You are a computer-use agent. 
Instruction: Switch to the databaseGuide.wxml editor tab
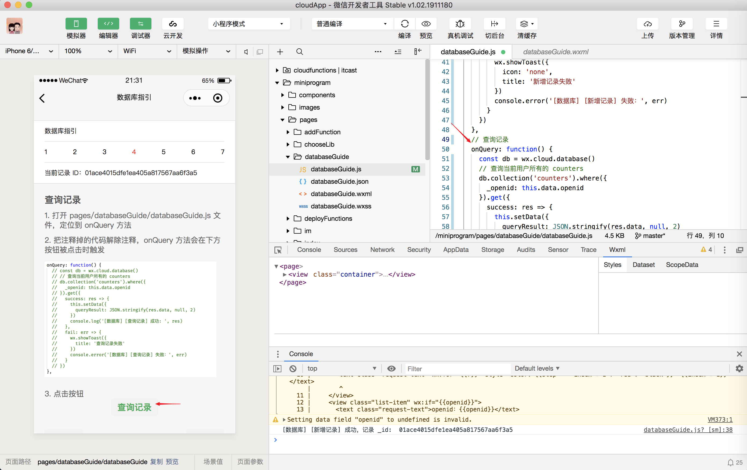pos(555,52)
